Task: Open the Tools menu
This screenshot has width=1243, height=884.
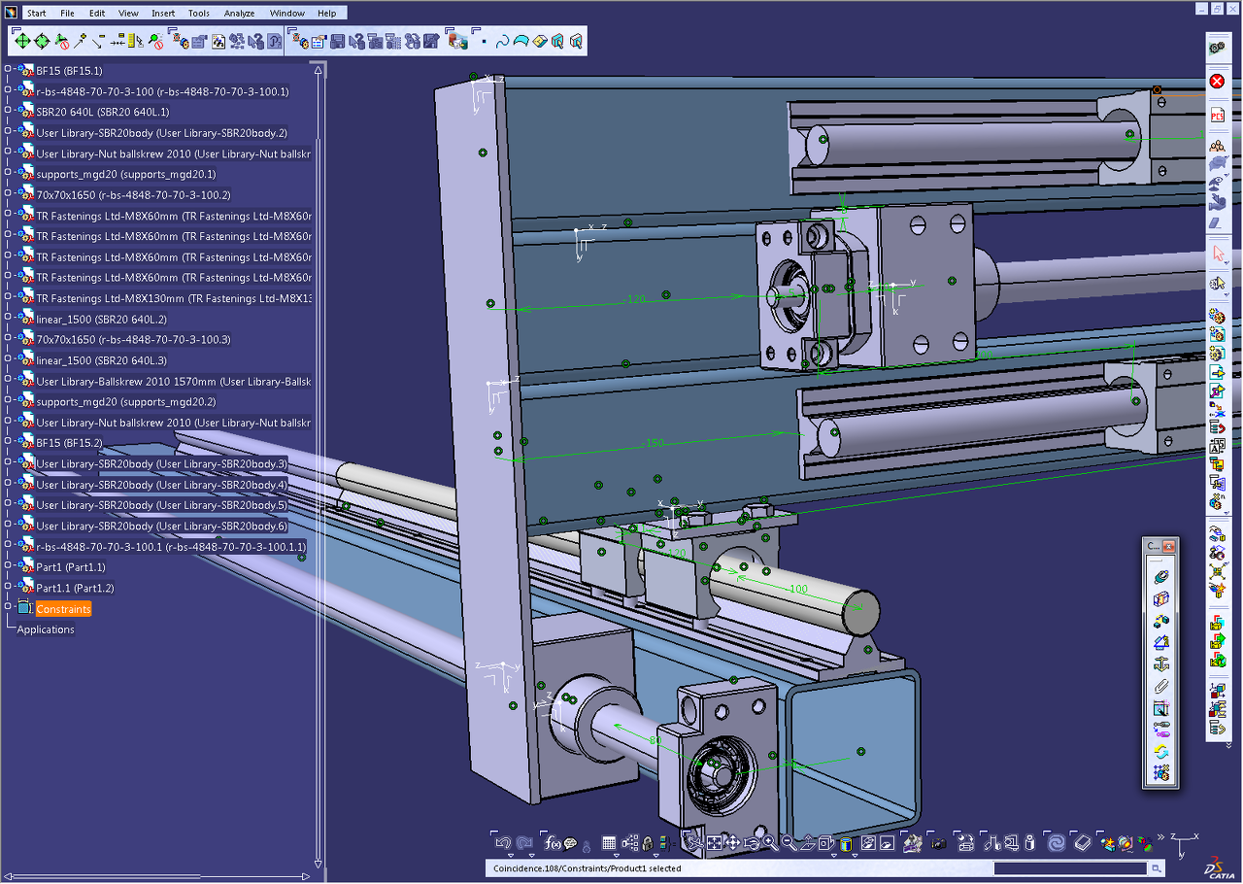Action: 199,14
